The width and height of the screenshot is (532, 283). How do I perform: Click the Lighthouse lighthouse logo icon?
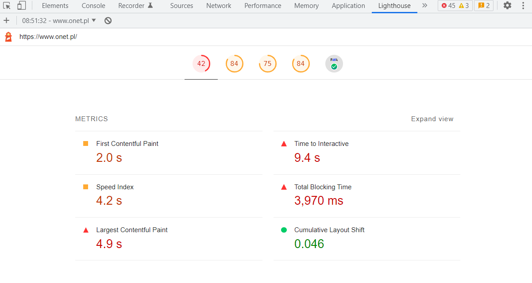8,37
